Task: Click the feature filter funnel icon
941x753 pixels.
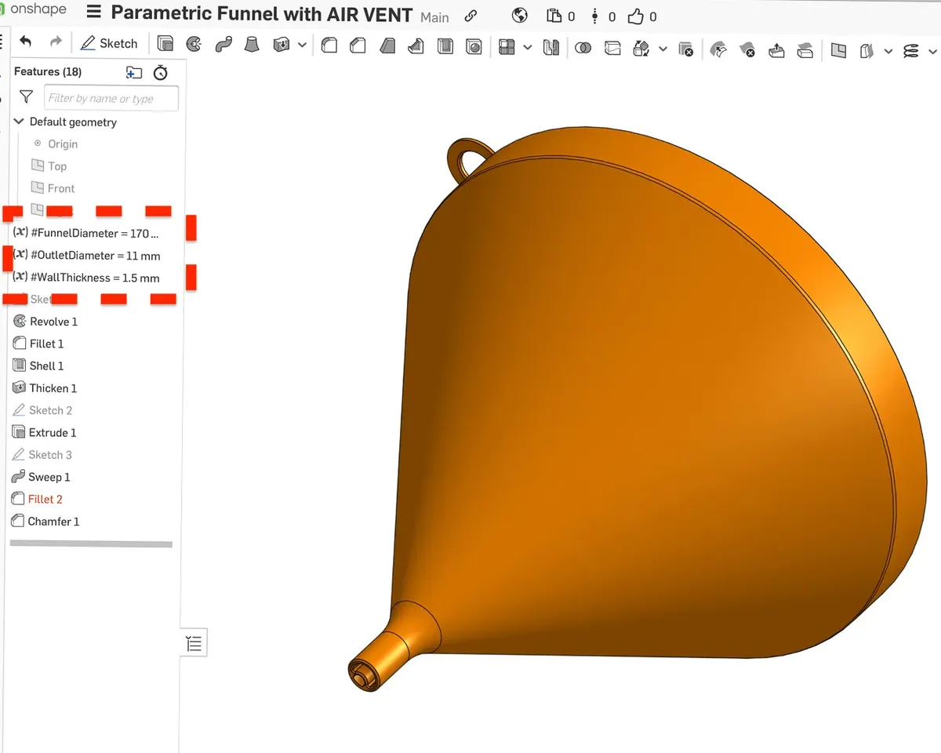Action: [x=27, y=97]
